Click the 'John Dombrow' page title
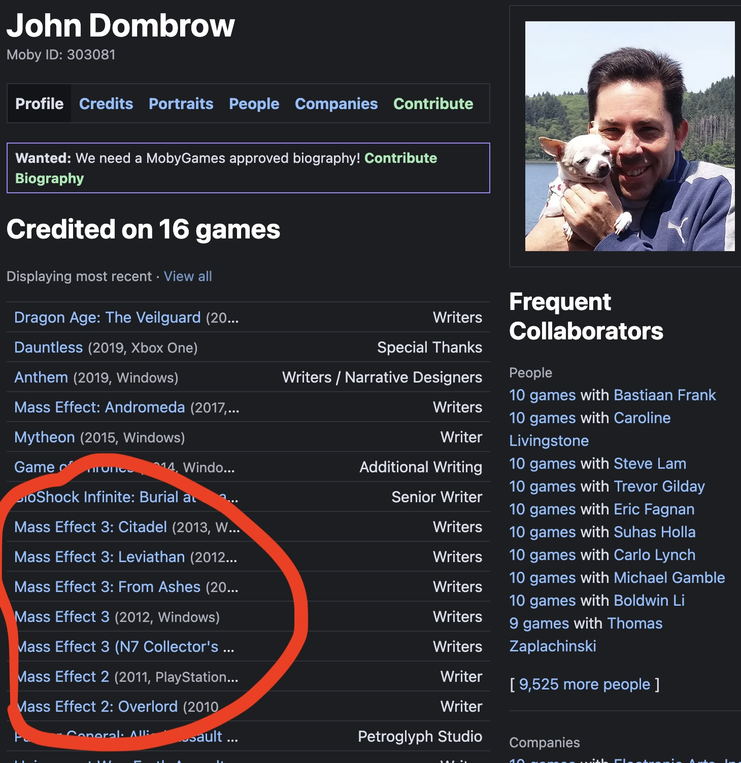The image size is (741, 763). coord(121,25)
